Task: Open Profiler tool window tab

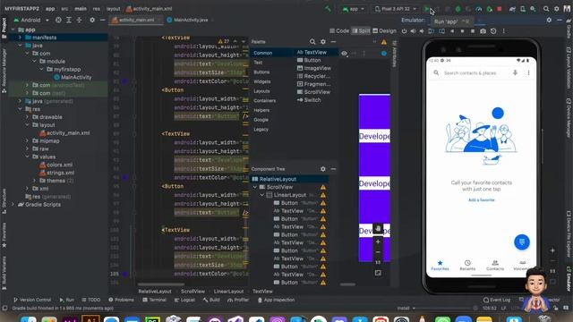Action: (238, 300)
